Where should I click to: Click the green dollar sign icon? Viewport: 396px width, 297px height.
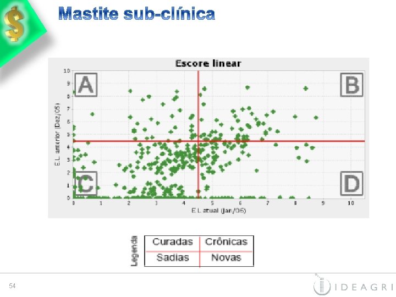click(x=15, y=25)
